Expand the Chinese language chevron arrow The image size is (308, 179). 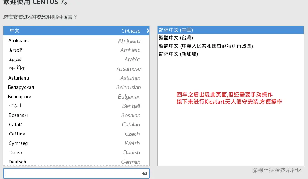point(148,31)
